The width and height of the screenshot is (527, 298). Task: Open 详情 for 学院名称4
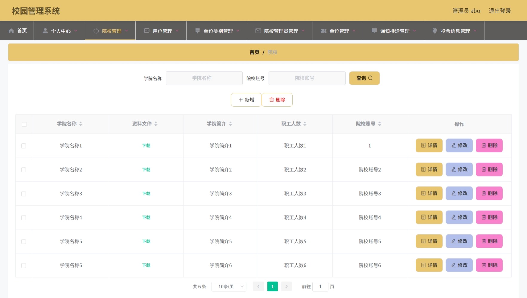429,217
